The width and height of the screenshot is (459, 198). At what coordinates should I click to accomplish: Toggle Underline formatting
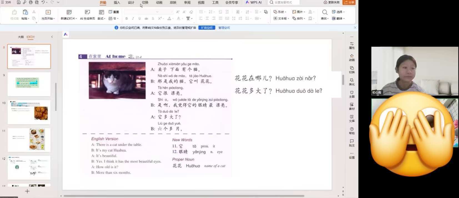coord(139,19)
